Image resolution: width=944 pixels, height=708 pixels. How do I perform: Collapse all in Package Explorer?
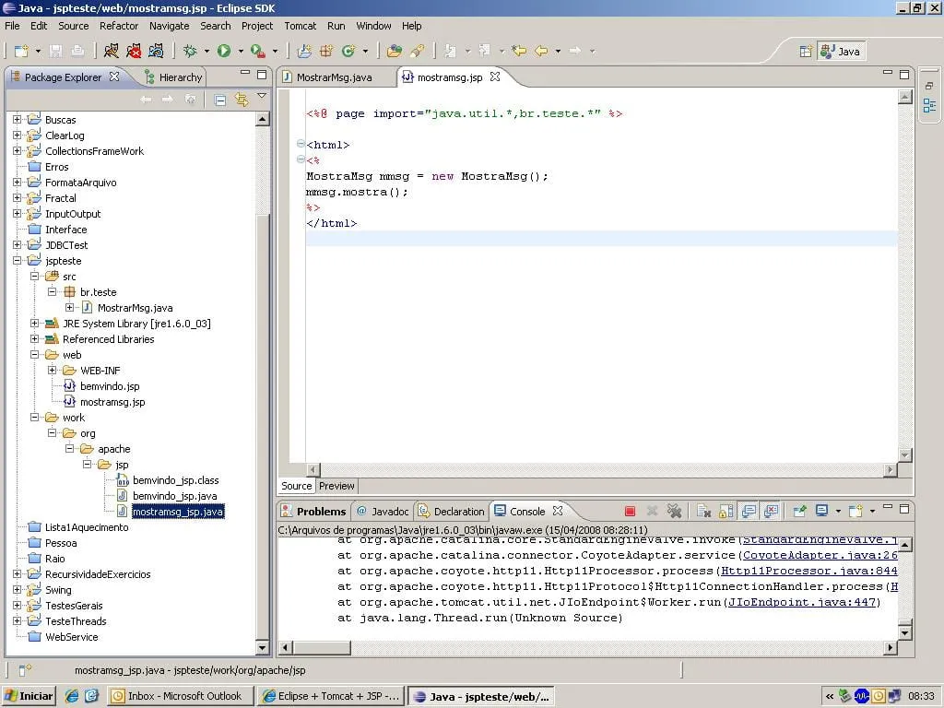coord(220,100)
